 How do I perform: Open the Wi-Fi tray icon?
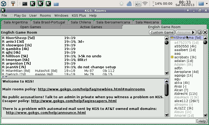click(x=145, y=4)
